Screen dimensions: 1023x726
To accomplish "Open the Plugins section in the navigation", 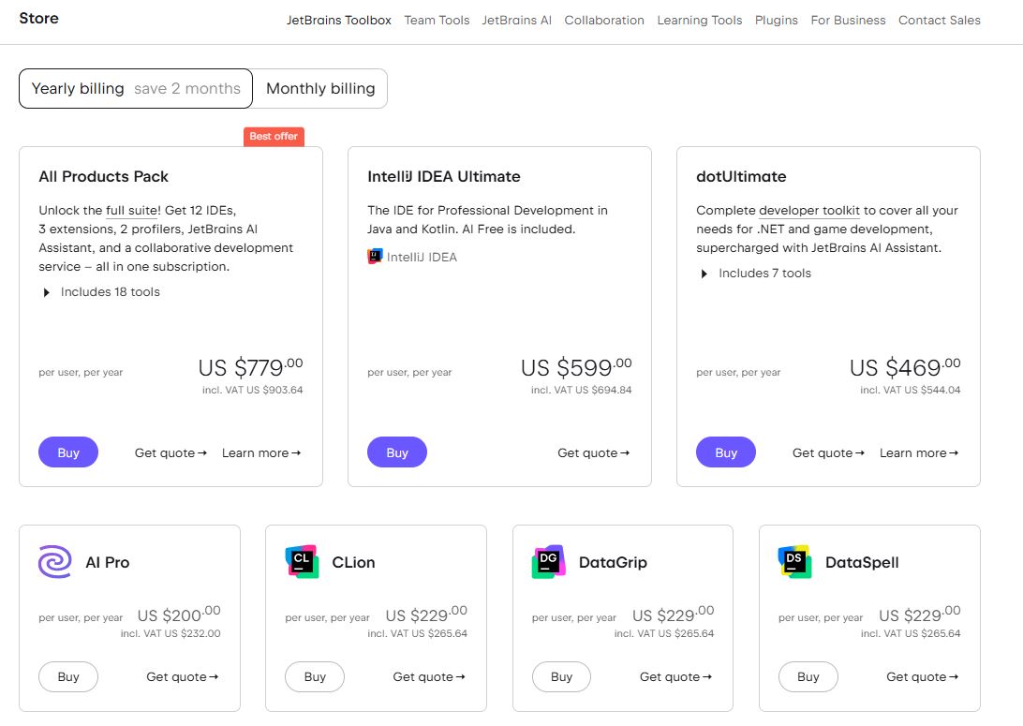I will [776, 20].
